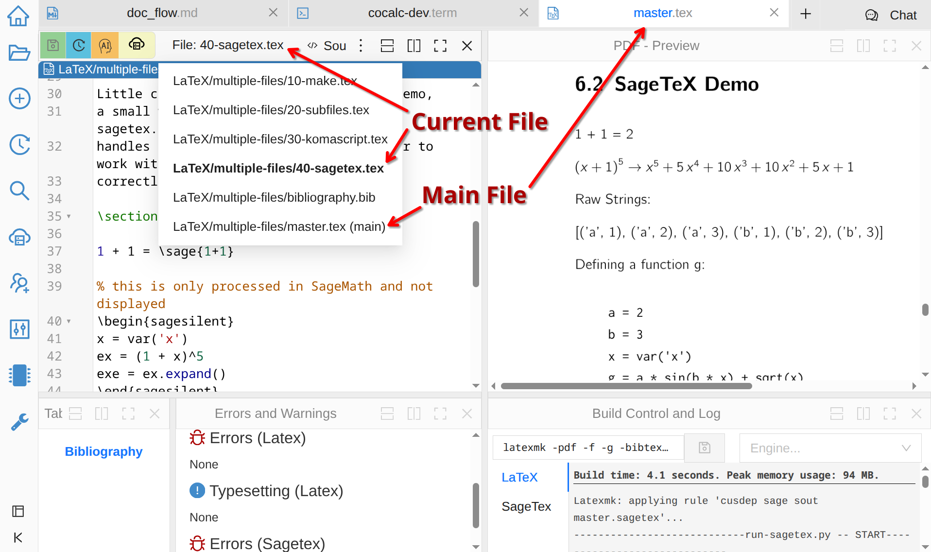931x552 pixels.
Task: Open the Find search icon in sidebar
Action: click(x=19, y=190)
